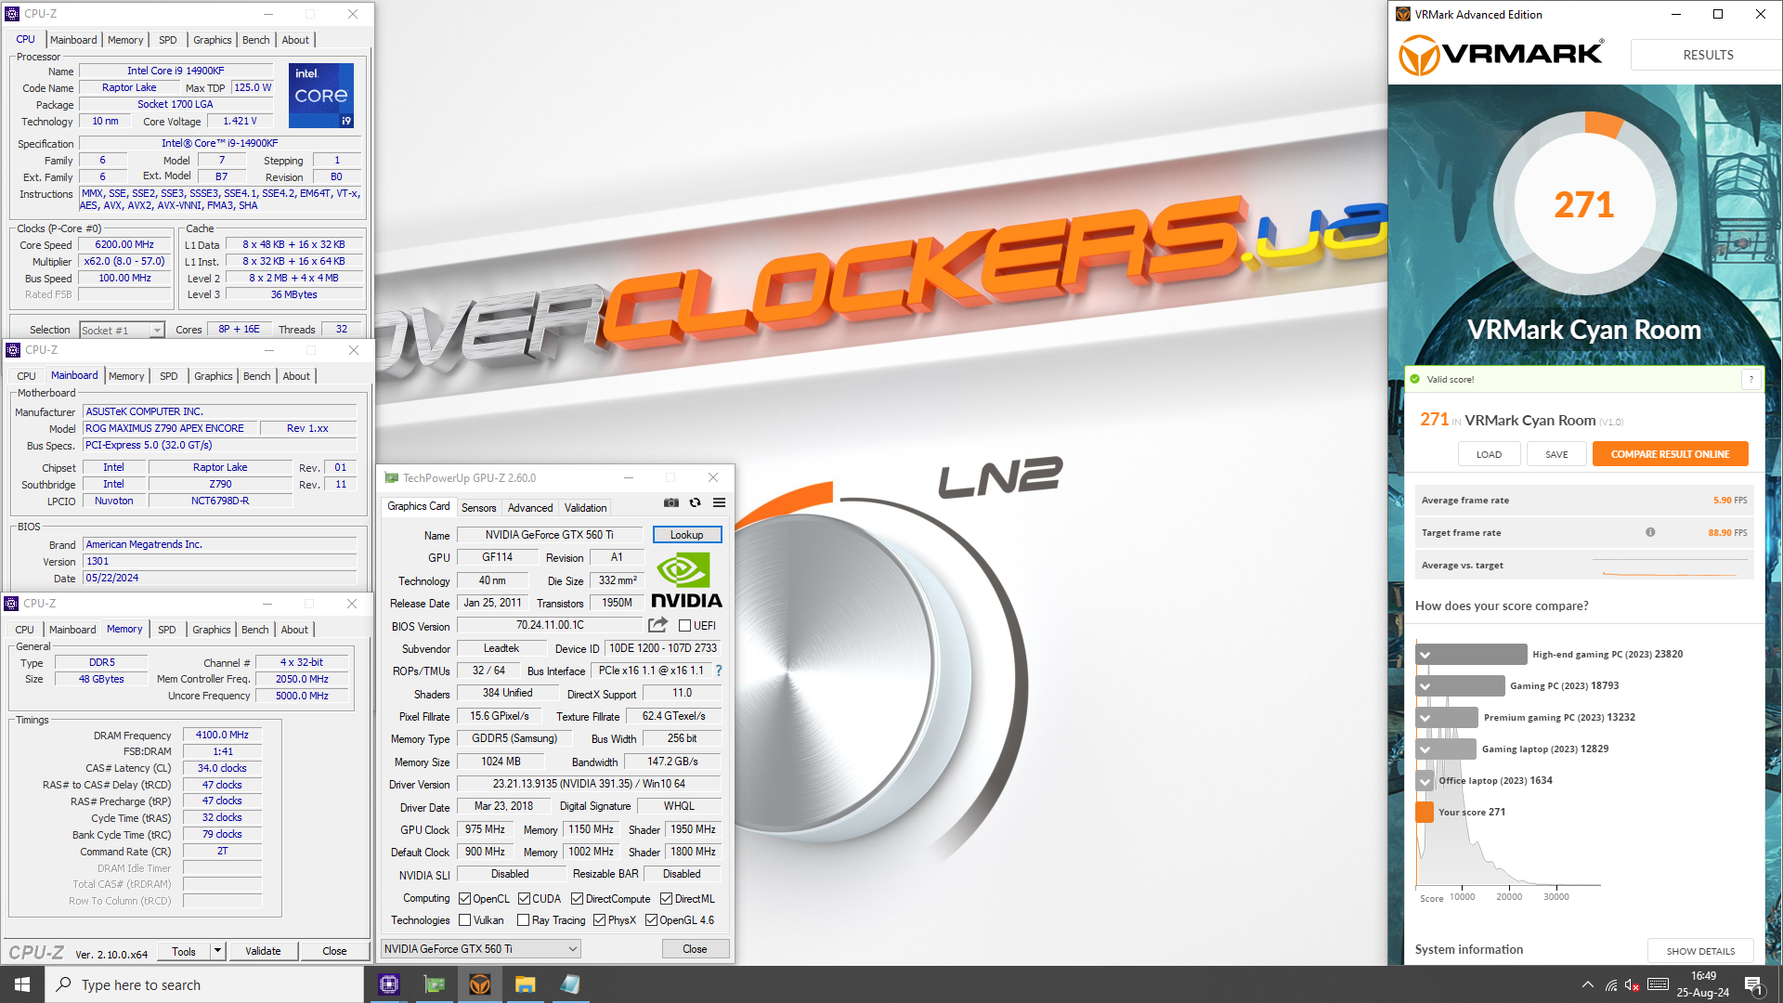1783x1003 pixels.
Task: Open the CPU-Z Tools dropdown arrow
Action: click(x=217, y=951)
